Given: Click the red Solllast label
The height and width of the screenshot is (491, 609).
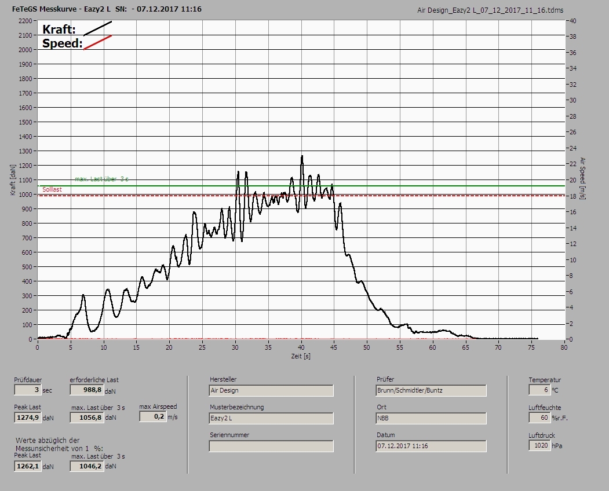Looking at the screenshot, I should click(52, 189).
